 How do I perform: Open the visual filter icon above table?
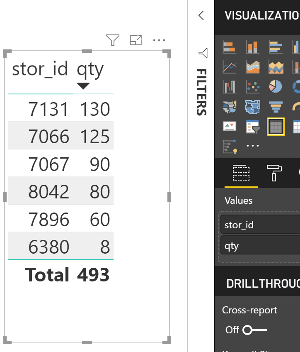pos(113,40)
